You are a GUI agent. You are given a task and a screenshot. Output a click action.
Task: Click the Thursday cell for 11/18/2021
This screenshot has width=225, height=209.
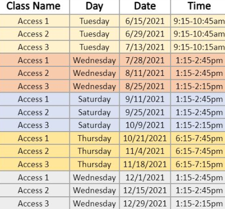[94, 164]
